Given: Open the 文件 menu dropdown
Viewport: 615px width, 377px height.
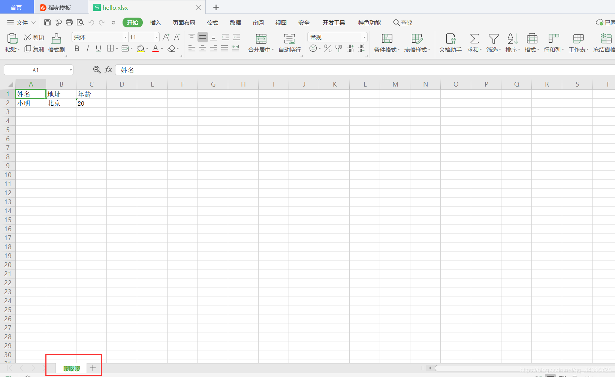Looking at the screenshot, I should (x=21, y=22).
